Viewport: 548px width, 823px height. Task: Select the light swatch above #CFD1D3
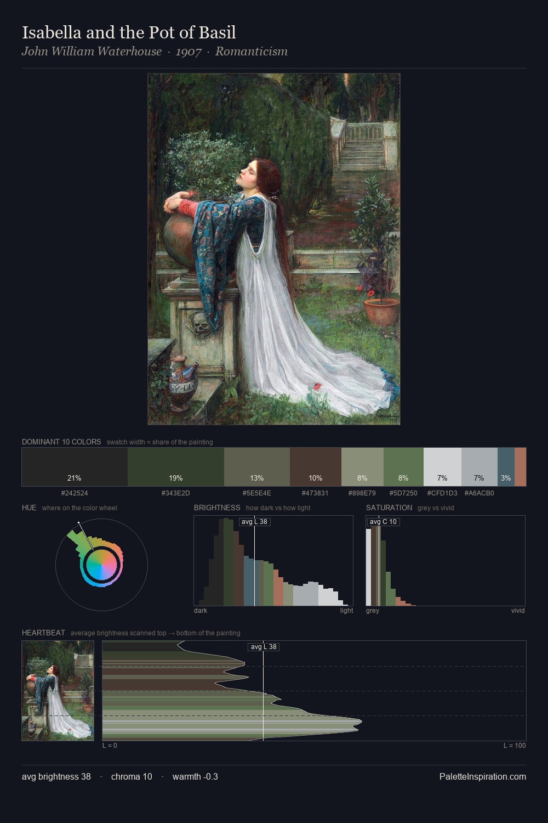pyautogui.click(x=442, y=467)
